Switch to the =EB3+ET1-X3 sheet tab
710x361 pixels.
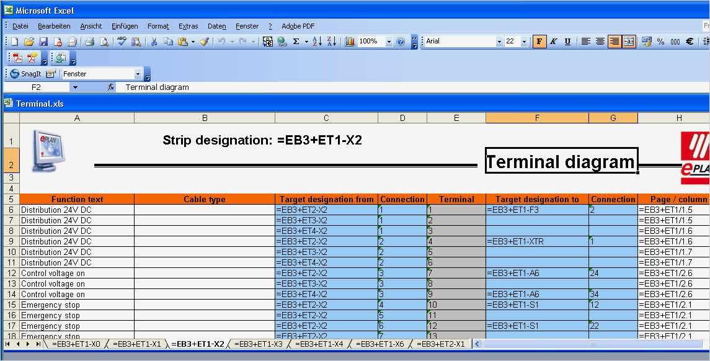coord(258,344)
